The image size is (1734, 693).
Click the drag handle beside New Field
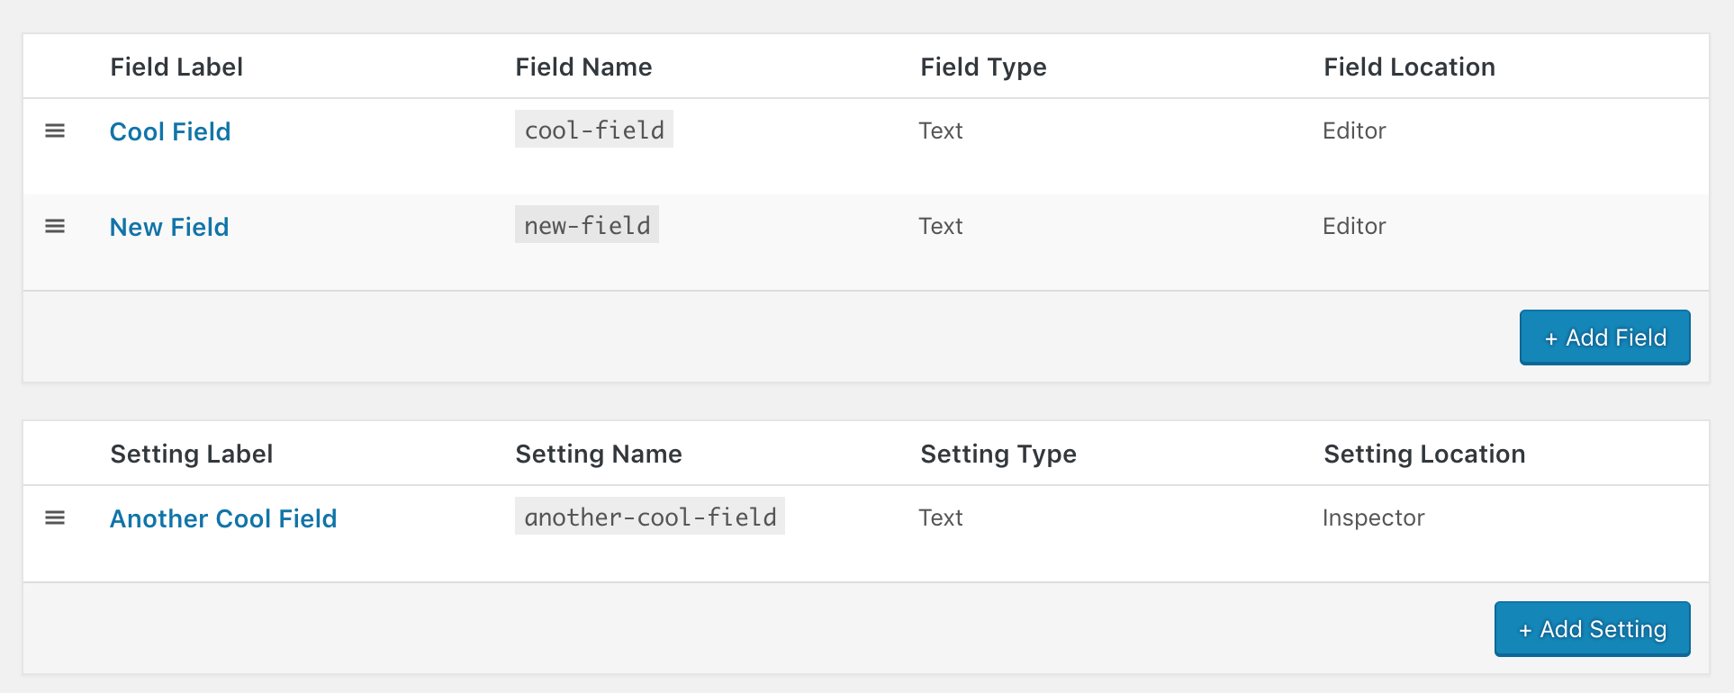coord(55,227)
